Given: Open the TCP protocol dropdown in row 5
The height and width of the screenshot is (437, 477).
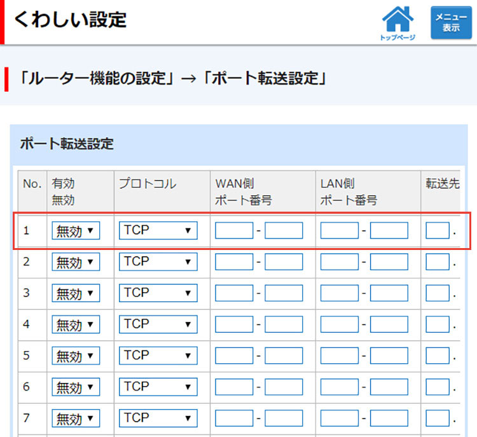Looking at the screenshot, I should (x=158, y=356).
